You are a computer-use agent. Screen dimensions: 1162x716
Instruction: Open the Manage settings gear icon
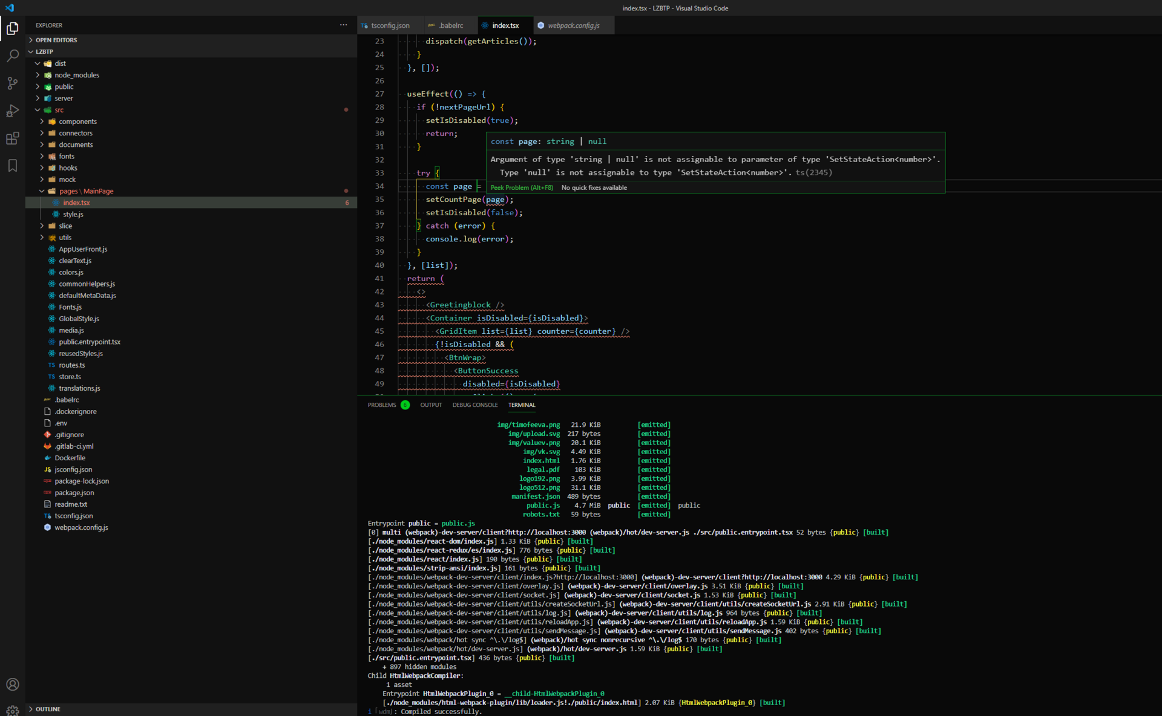pyautogui.click(x=12, y=710)
